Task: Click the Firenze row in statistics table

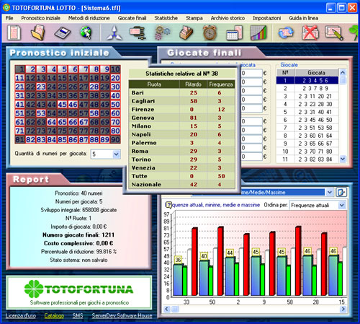Action: pyautogui.click(x=182, y=110)
